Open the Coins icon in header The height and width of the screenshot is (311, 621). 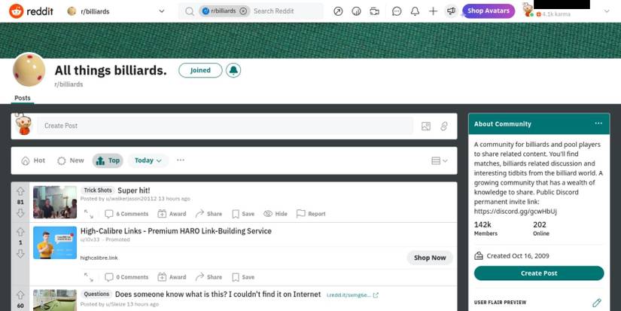pos(357,11)
